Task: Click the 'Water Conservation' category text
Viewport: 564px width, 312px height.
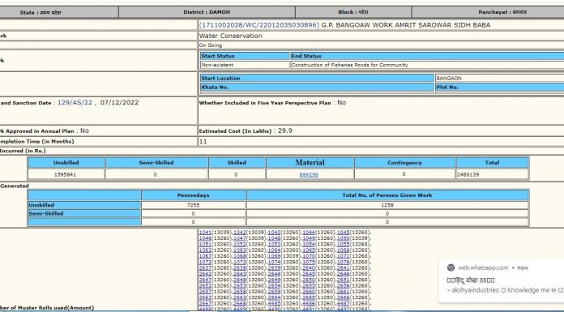Action: pyautogui.click(x=231, y=36)
